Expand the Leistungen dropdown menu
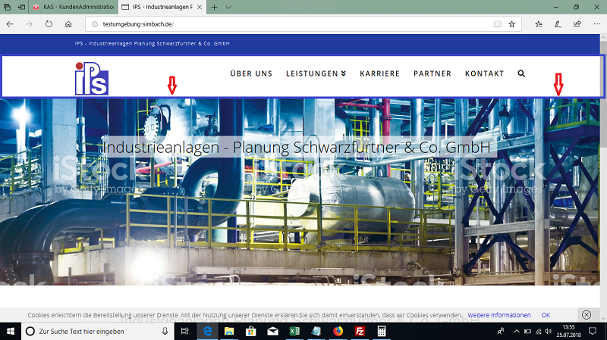 pyautogui.click(x=316, y=73)
